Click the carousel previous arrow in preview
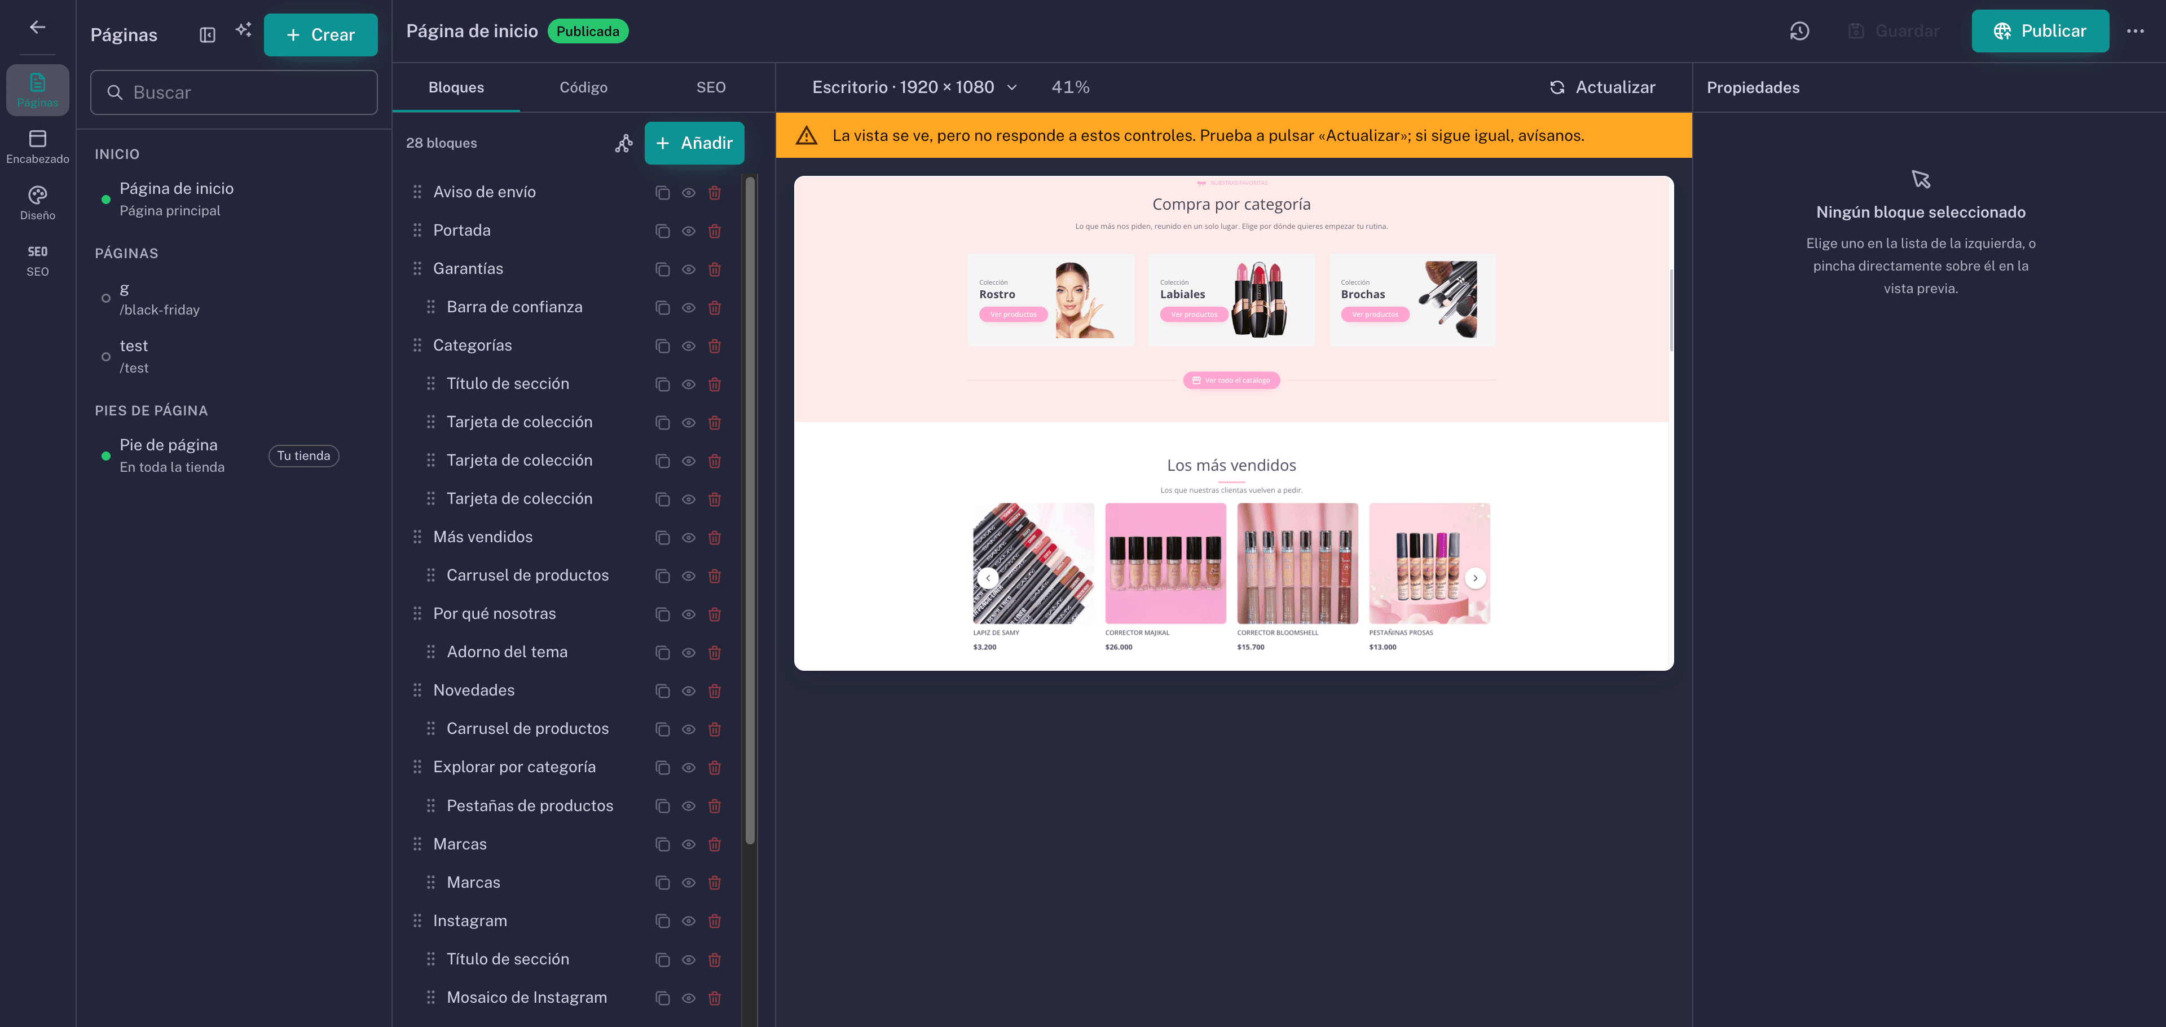The height and width of the screenshot is (1027, 2166). click(988, 578)
